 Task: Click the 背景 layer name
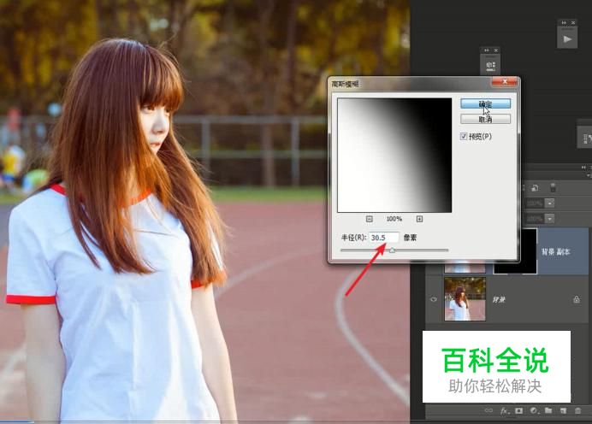pos(499,299)
